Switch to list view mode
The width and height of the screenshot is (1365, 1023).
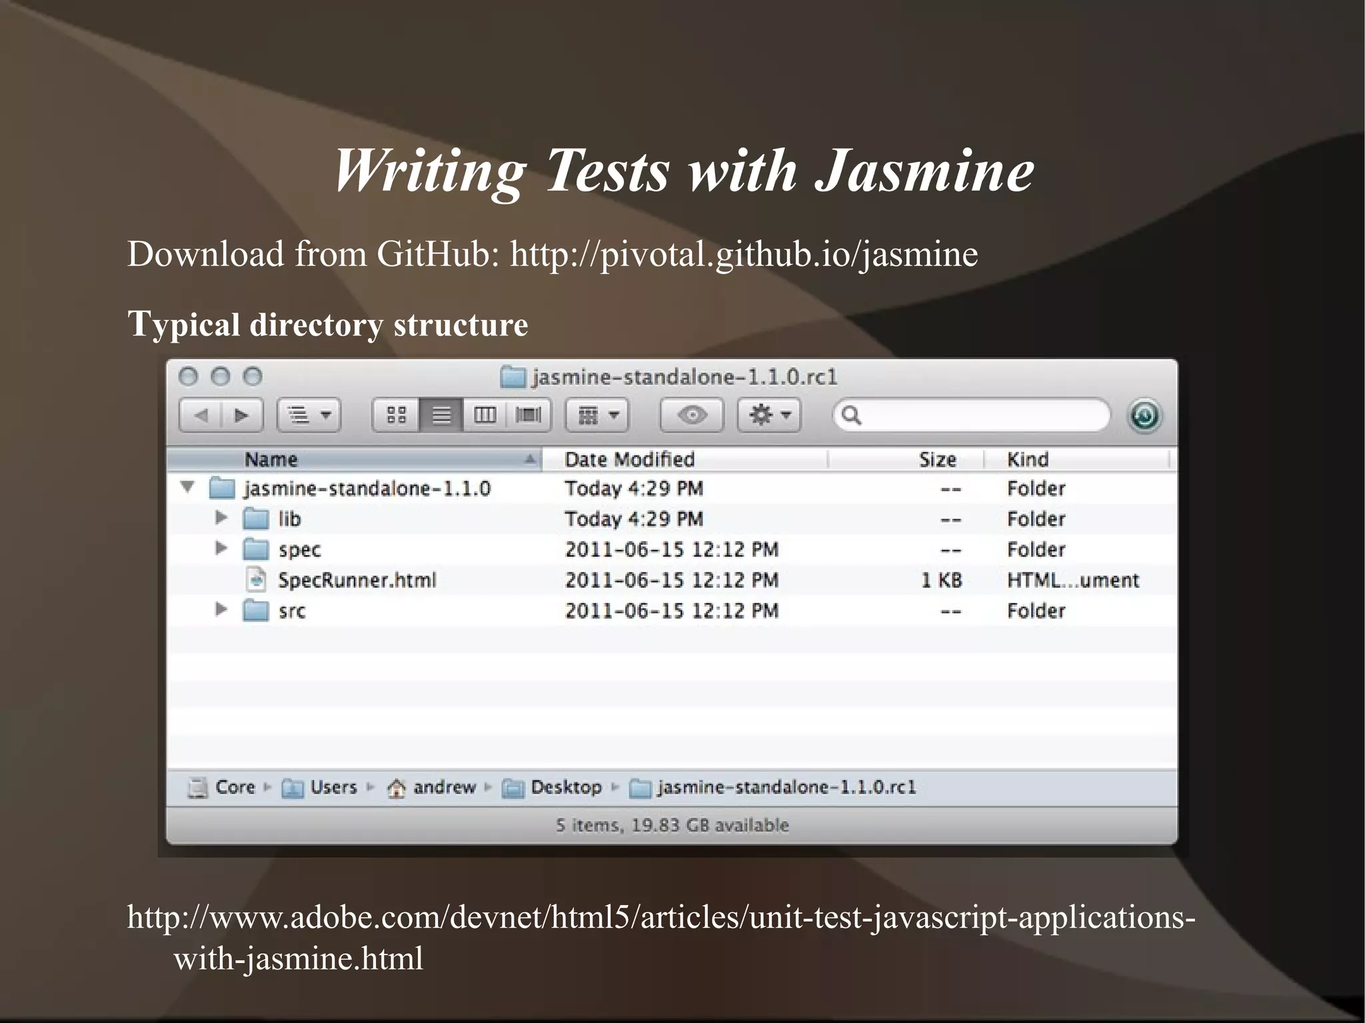pos(441,416)
